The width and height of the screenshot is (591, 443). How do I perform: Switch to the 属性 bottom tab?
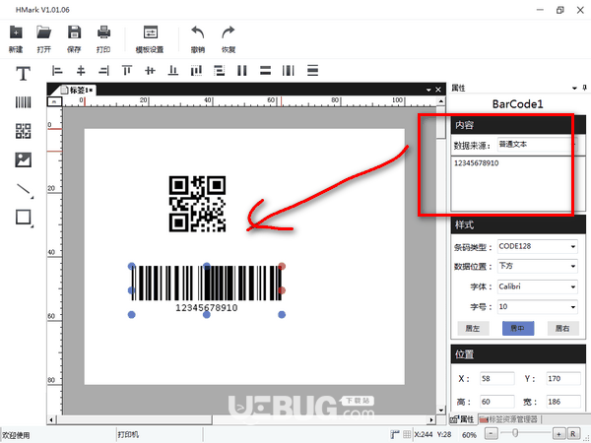[463, 419]
